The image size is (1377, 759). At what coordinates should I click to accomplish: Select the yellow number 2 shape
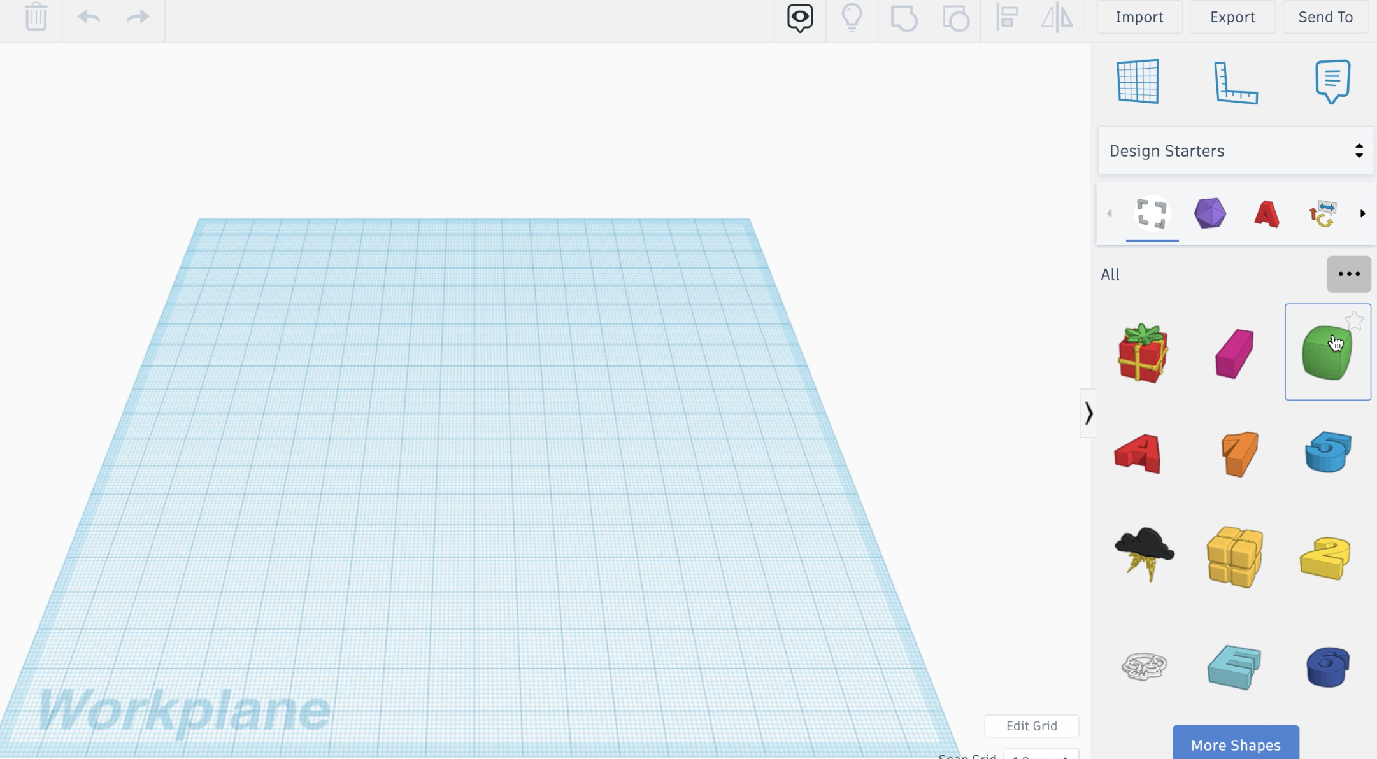point(1325,558)
